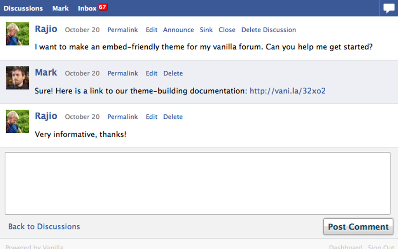The height and width of the screenshot is (249, 398).
Task: Open the Discussions menu item
Action: 23,8
